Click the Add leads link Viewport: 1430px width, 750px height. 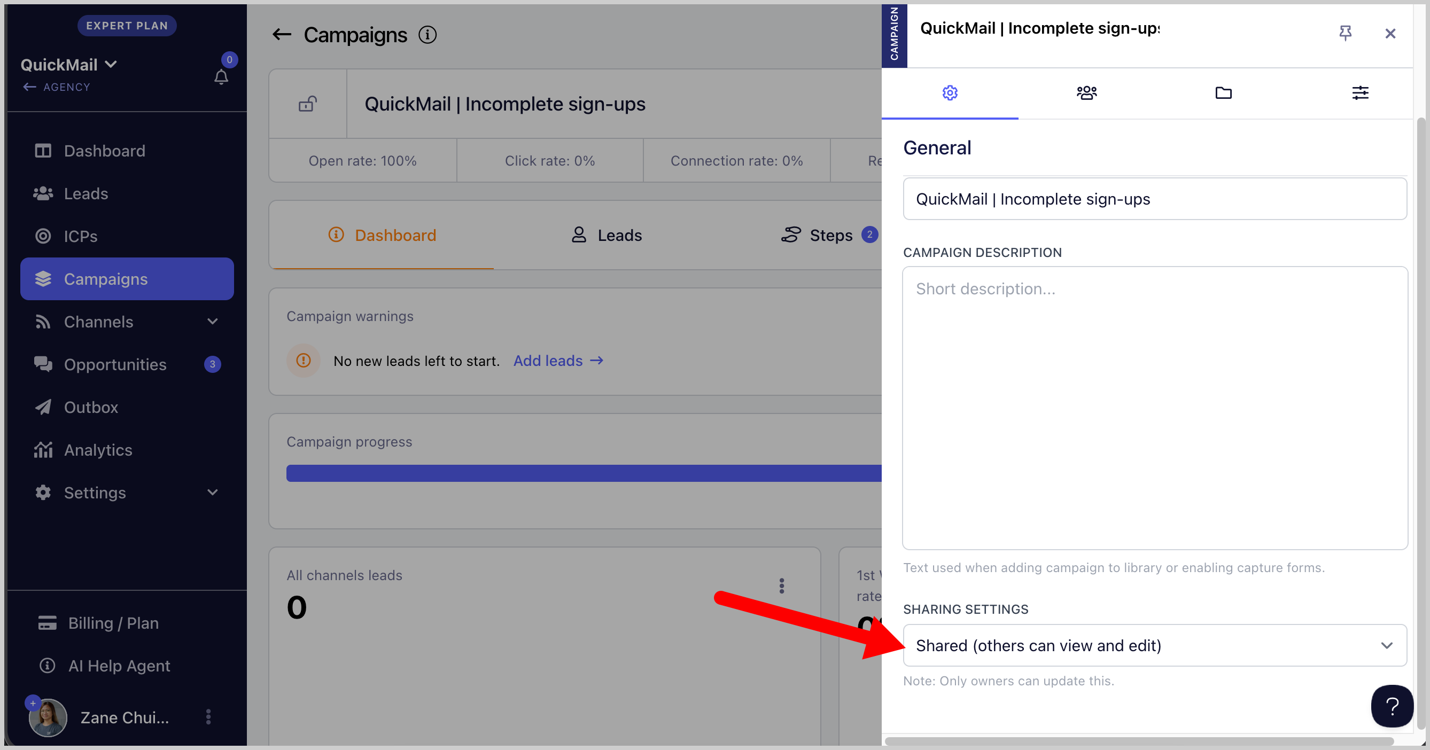tap(558, 361)
